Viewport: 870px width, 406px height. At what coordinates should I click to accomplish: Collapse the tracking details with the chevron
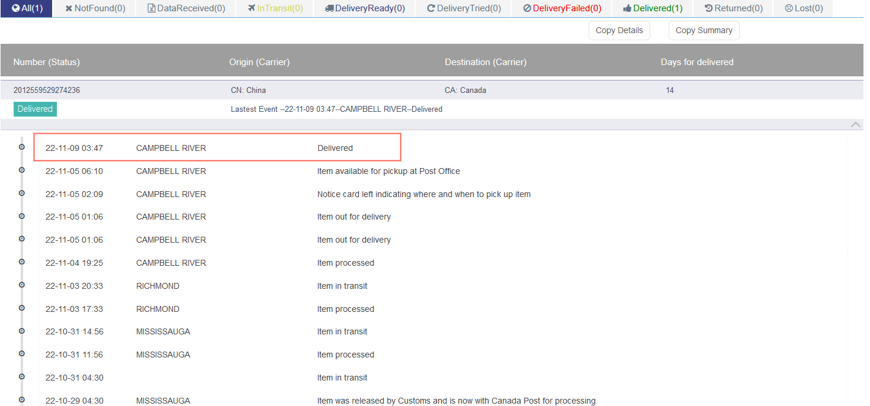coord(856,124)
